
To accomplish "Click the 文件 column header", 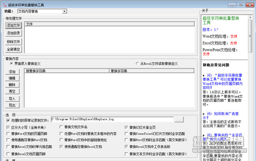I will tap(110, 24).
